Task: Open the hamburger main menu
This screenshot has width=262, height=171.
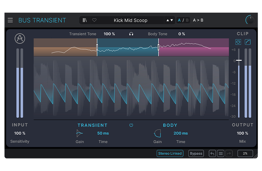Action: pyautogui.click(x=10, y=20)
